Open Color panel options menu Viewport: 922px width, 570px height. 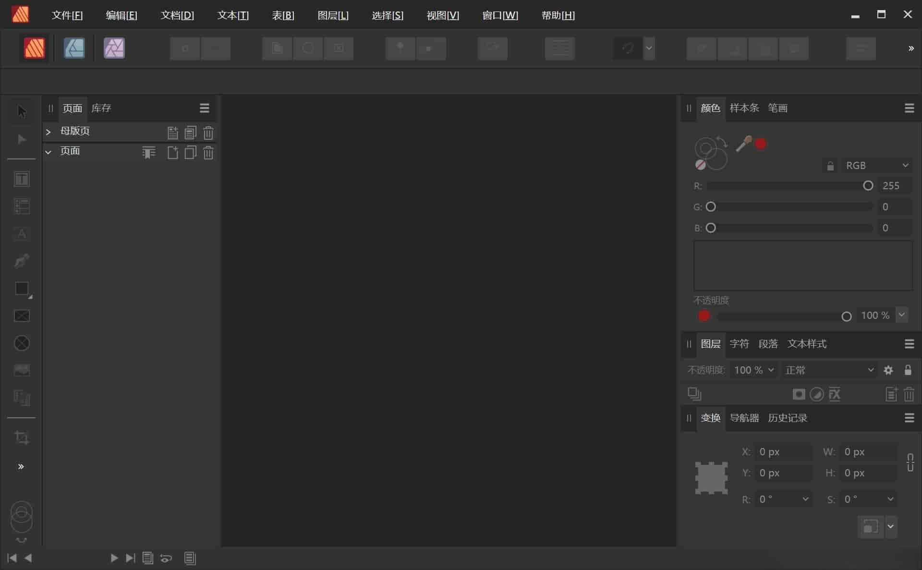[909, 108]
